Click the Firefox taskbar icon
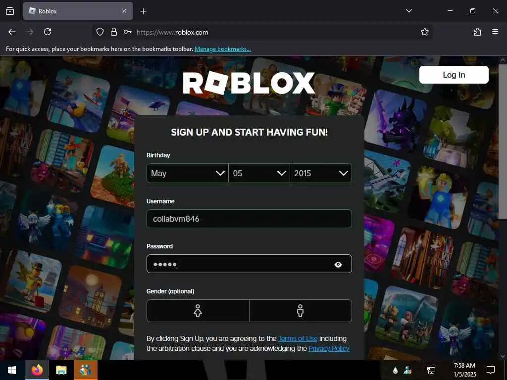Image resolution: width=507 pixels, height=380 pixels. point(37,370)
